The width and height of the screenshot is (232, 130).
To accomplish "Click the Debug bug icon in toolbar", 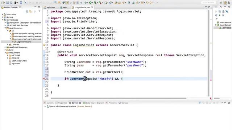I will point(86,3).
